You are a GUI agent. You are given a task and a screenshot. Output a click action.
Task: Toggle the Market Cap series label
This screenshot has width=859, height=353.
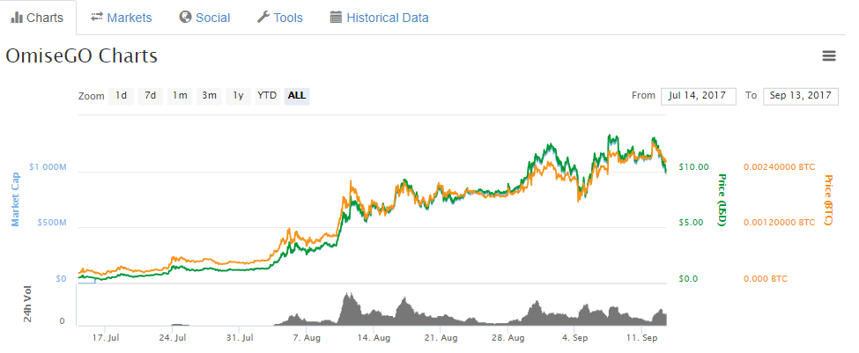coord(15,198)
